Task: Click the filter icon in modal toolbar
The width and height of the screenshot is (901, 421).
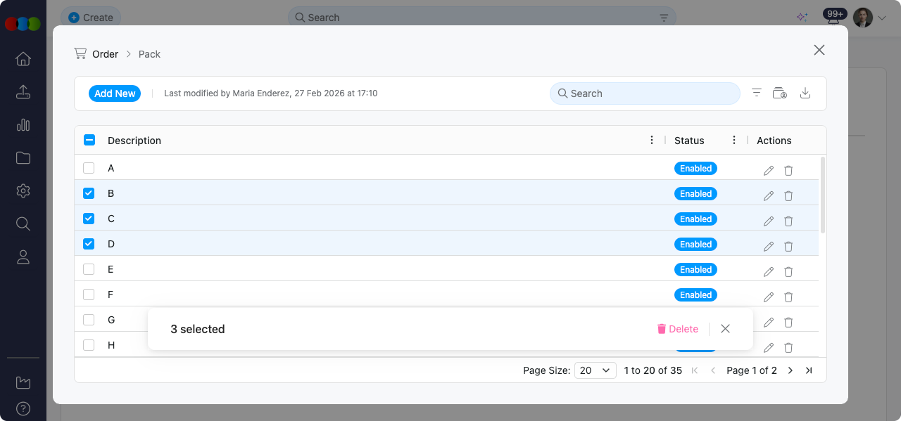Action: pos(757,93)
